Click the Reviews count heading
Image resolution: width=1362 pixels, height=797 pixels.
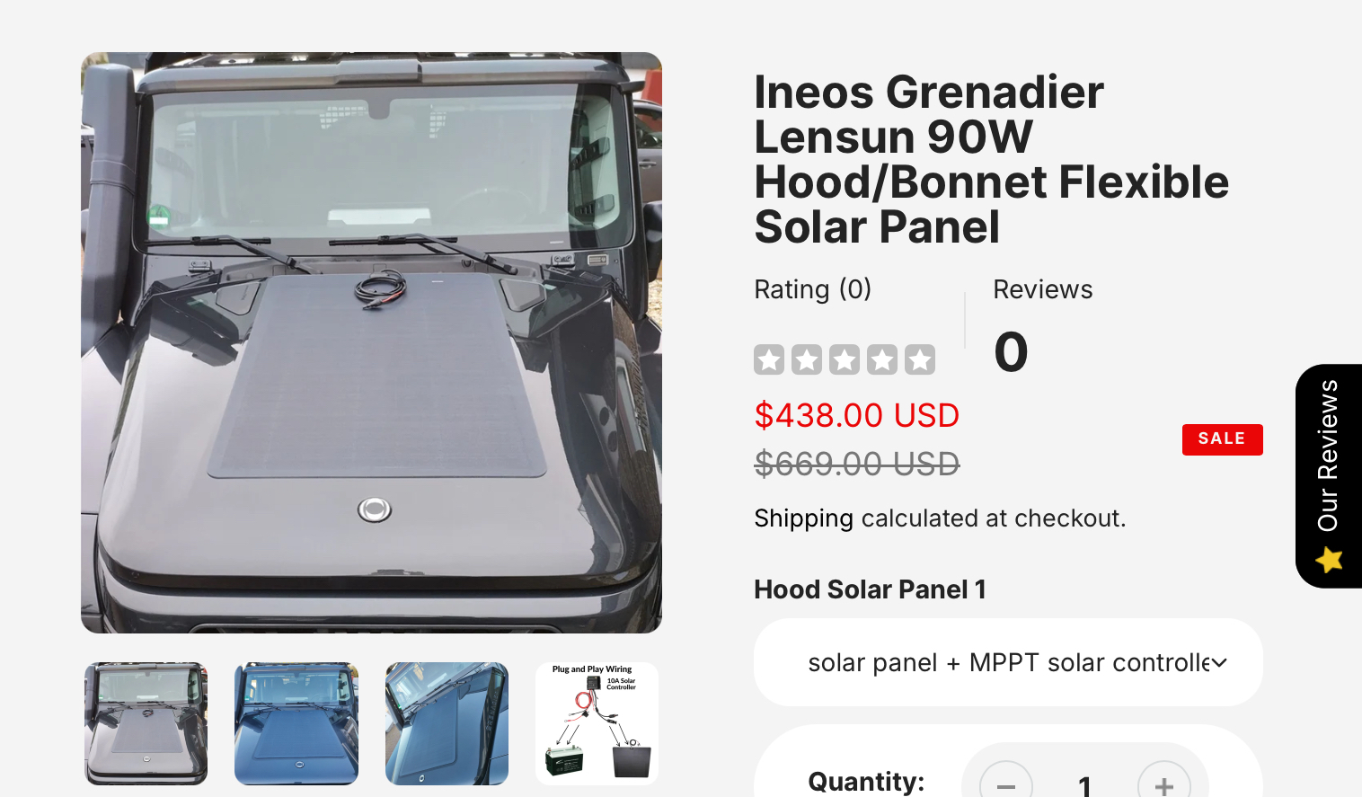point(1042,289)
